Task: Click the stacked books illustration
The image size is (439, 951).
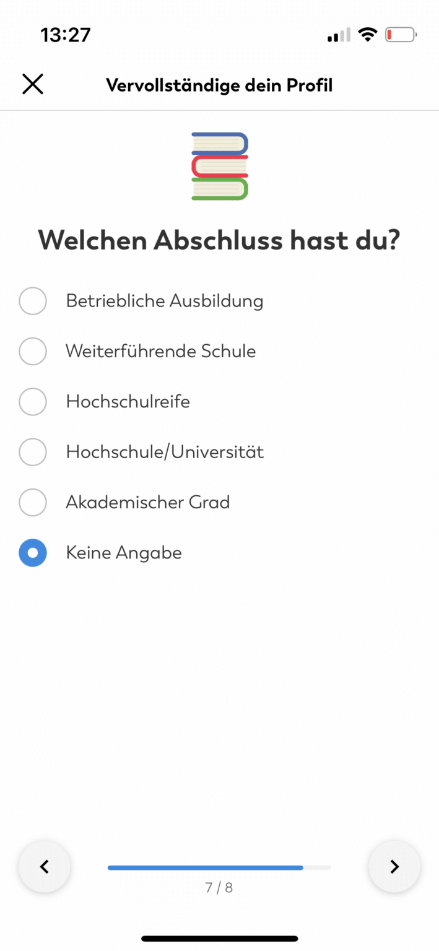Action: click(219, 165)
